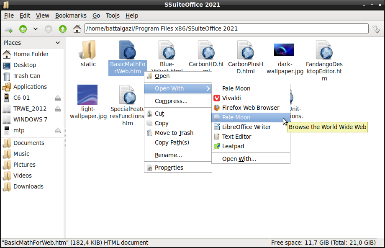
Task: Click the grayed forward arrow button
Action: (x=49, y=29)
